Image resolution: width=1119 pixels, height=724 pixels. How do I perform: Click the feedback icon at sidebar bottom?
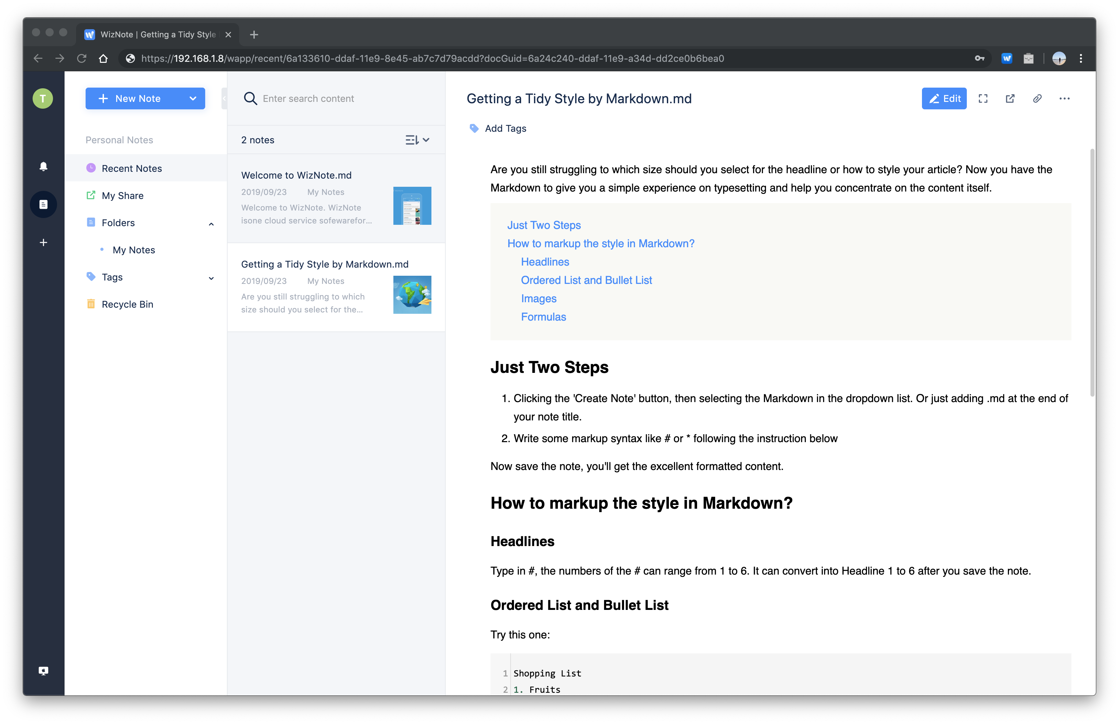pyautogui.click(x=43, y=670)
